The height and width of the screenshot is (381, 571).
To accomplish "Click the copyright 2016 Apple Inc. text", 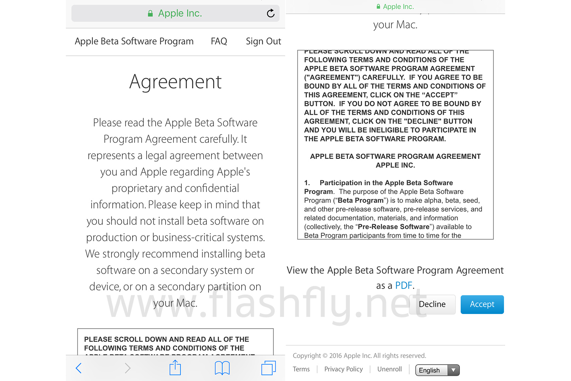I will [359, 355].
